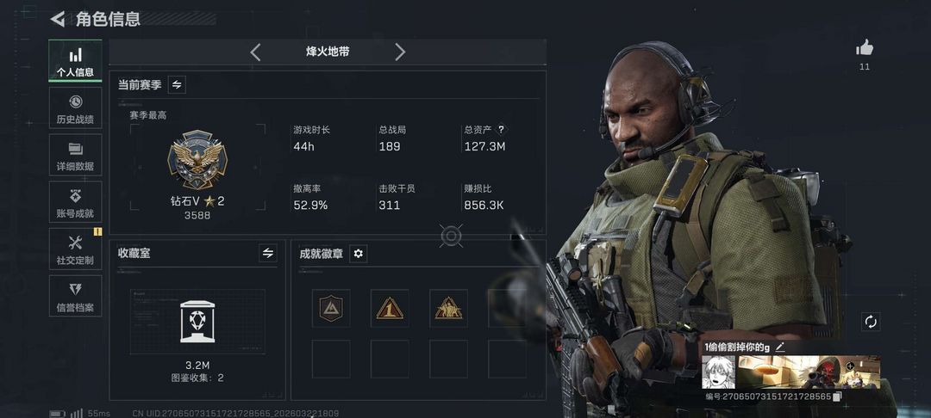Open 信誉档案 reputation record
The width and height of the screenshot is (931, 418).
[75, 296]
